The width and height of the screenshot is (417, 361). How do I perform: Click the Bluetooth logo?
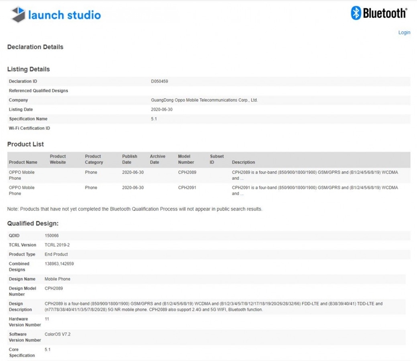coord(379,13)
